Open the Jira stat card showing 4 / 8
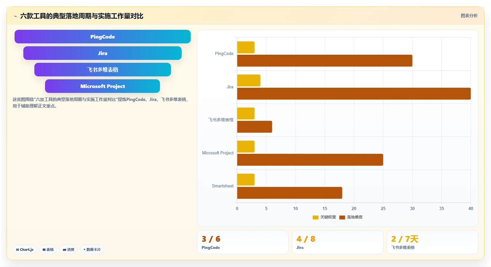 (337, 242)
